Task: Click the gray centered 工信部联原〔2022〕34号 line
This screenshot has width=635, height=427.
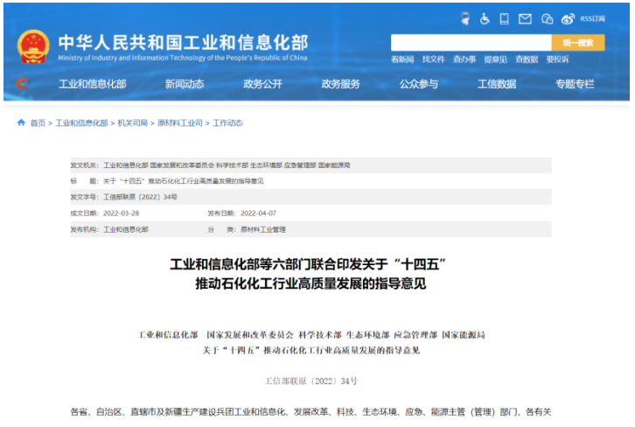Action: tap(311, 381)
